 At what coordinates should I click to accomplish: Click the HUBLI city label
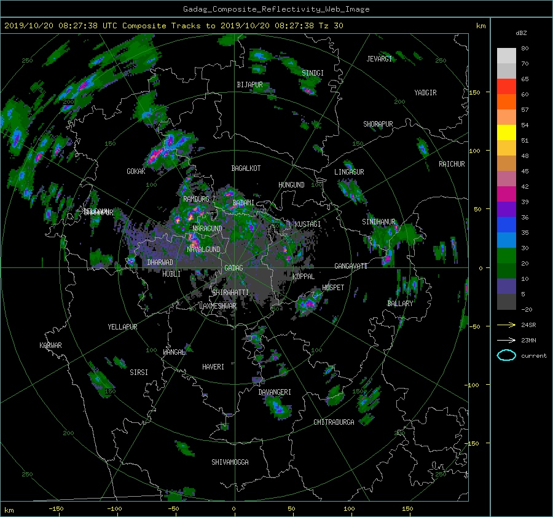coord(171,274)
